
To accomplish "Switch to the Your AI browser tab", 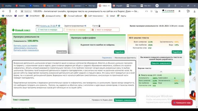I will [49, 6].
